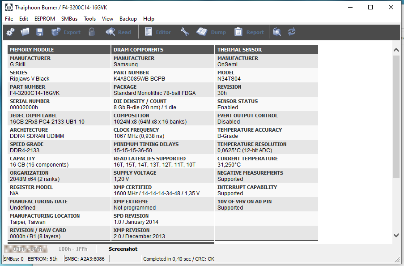Click the N34TS04 model value
Screen dimensions: 404x266
tap(229, 79)
